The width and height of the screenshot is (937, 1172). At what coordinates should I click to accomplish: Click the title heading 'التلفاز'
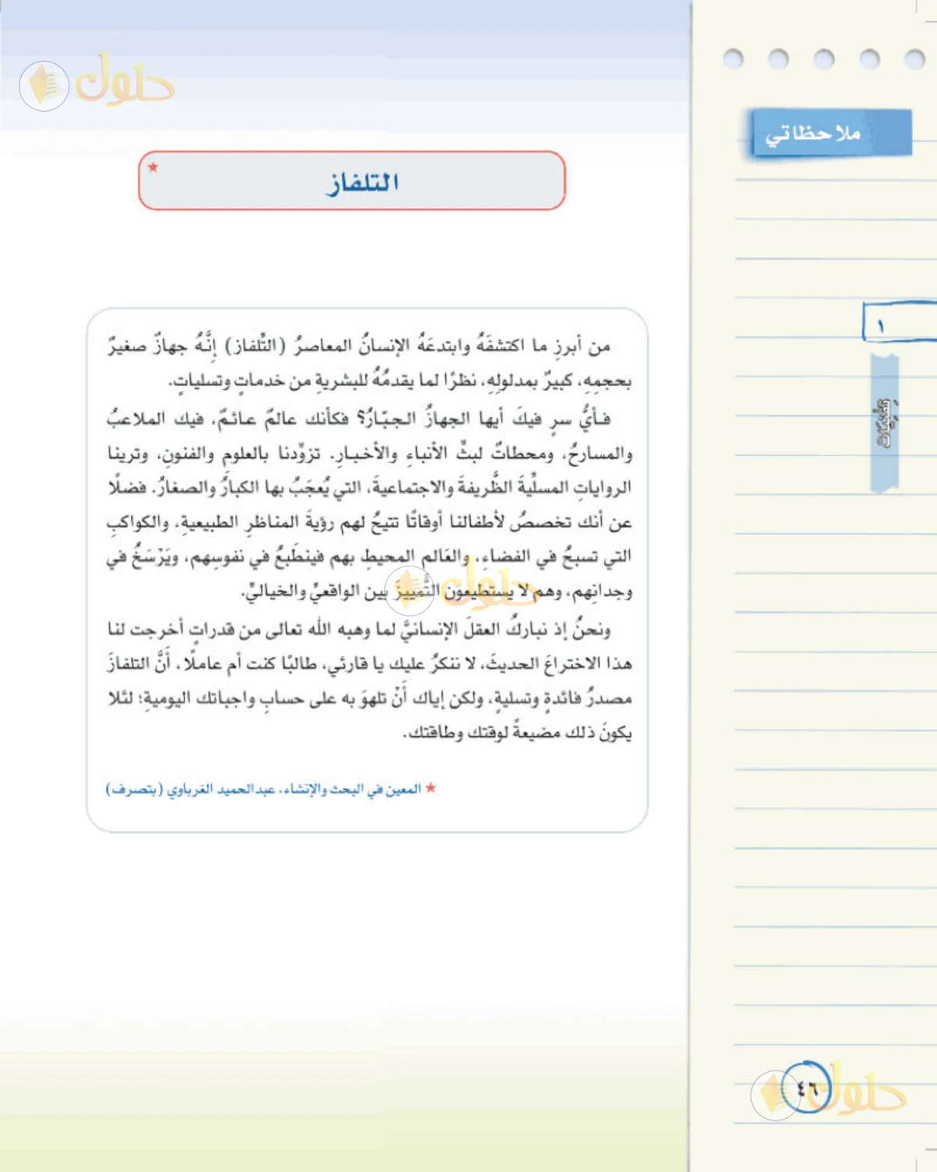362,183
